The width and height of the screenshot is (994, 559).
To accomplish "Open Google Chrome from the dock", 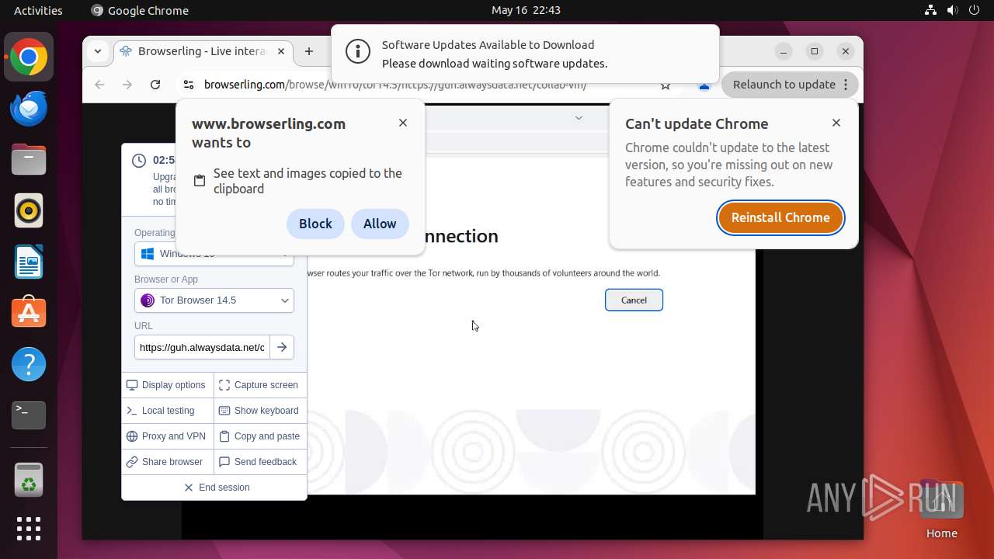I will pos(29,57).
